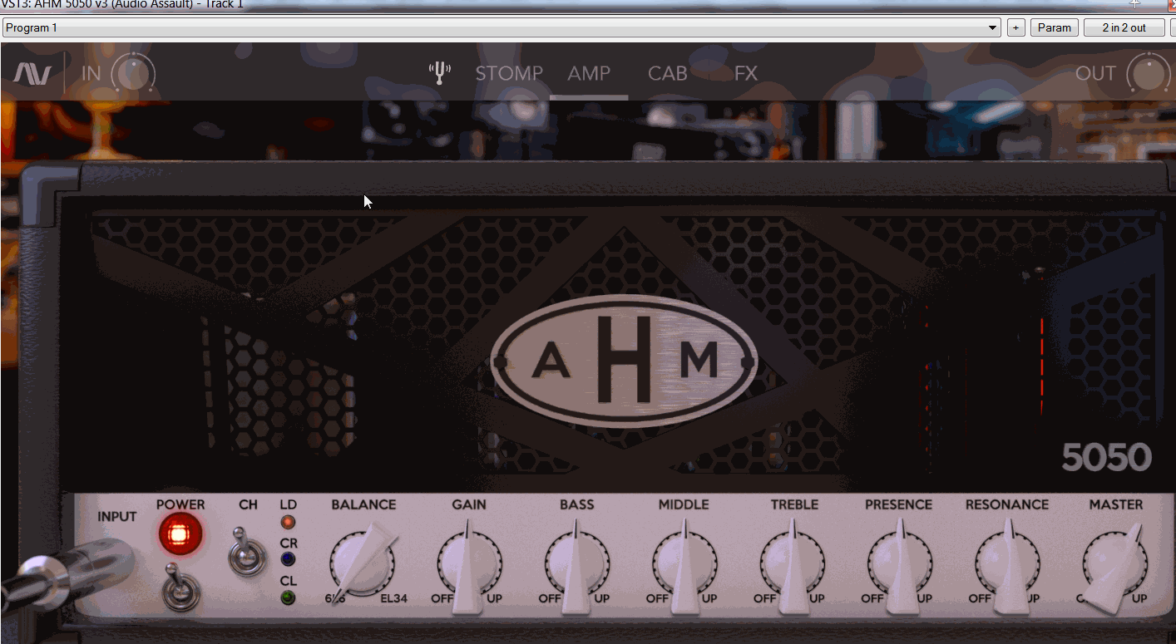The image size is (1176, 644).
Task: Click the red POWER indicator lamp
Action: (x=180, y=534)
